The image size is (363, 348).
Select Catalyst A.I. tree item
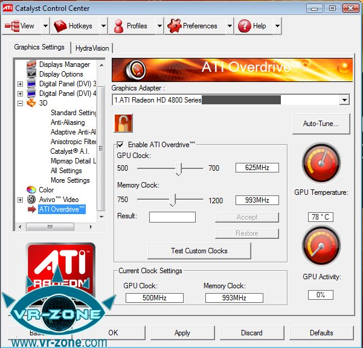pyautogui.click(x=69, y=151)
